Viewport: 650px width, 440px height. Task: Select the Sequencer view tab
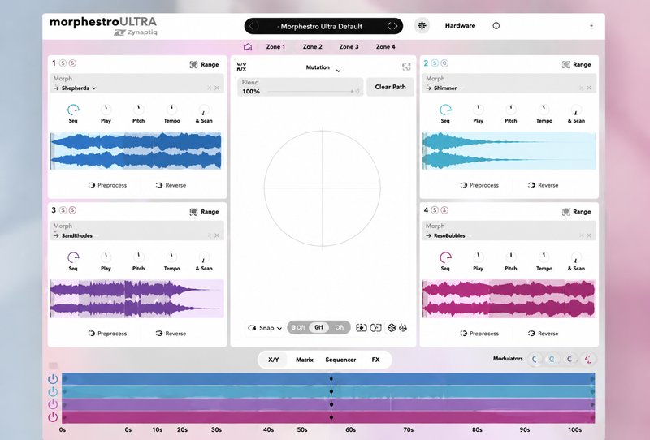pos(340,360)
